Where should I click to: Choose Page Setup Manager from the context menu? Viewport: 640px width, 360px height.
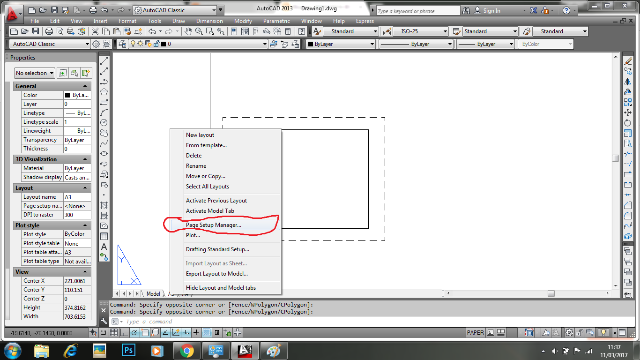point(213,224)
